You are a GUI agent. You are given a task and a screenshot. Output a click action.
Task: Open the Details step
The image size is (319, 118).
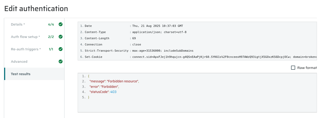click(34, 24)
